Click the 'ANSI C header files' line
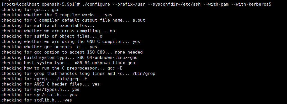This screenshot has height=104, width=287. point(50,84)
